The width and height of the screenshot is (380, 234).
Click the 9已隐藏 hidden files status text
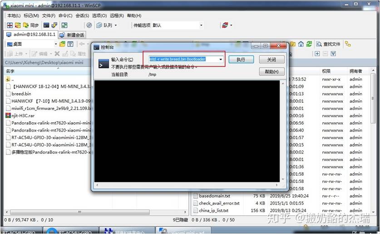[180, 220]
